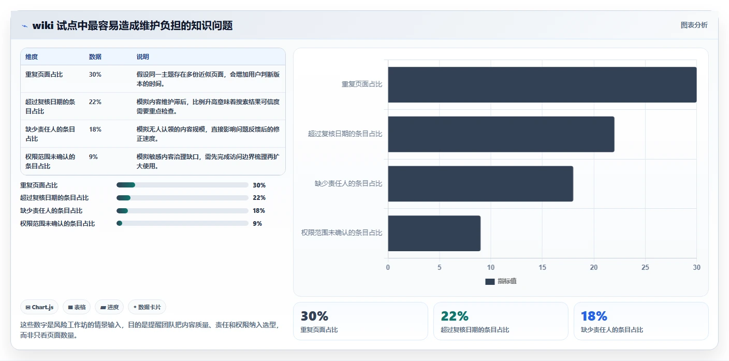This screenshot has width=729, height=361.
Task: Click the 30% value beside progress bar
Action: click(x=259, y=185)
